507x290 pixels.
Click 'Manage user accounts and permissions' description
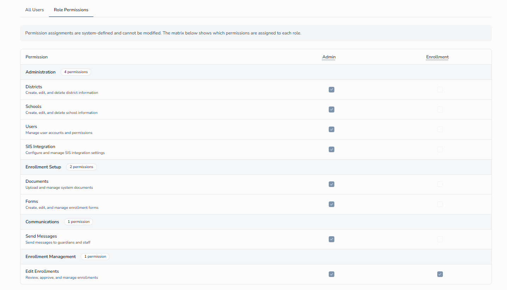59,133
